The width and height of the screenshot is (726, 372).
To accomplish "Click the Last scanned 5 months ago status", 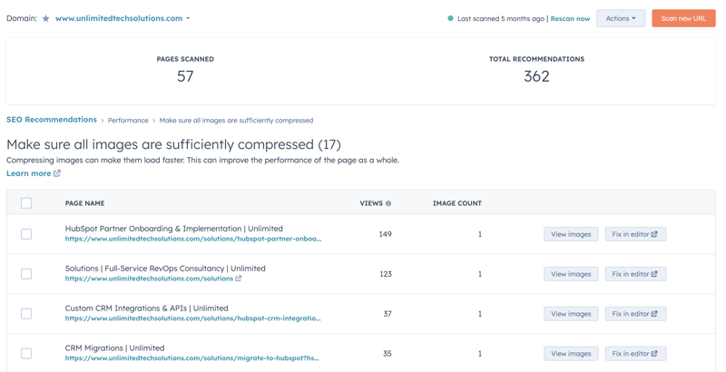I will (x=501, y=19).
